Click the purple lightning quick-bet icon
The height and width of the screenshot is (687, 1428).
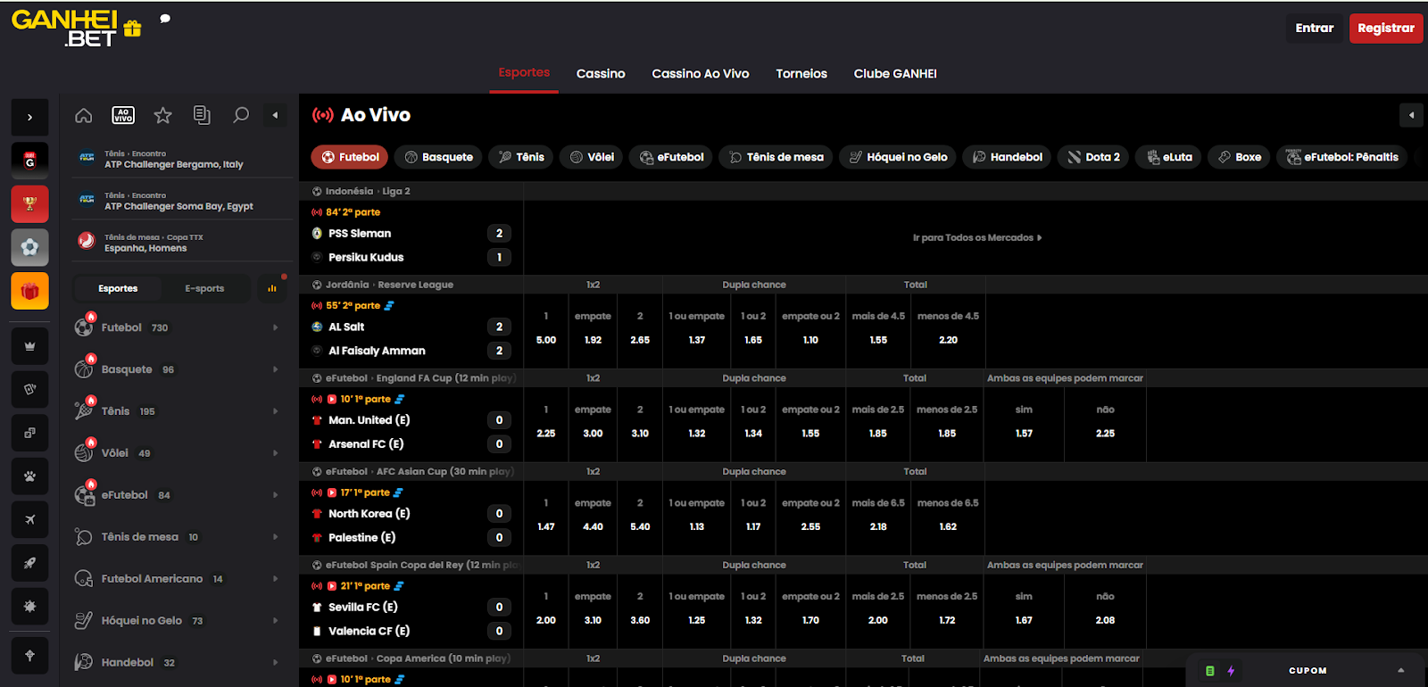click(x=1231, y=671)
